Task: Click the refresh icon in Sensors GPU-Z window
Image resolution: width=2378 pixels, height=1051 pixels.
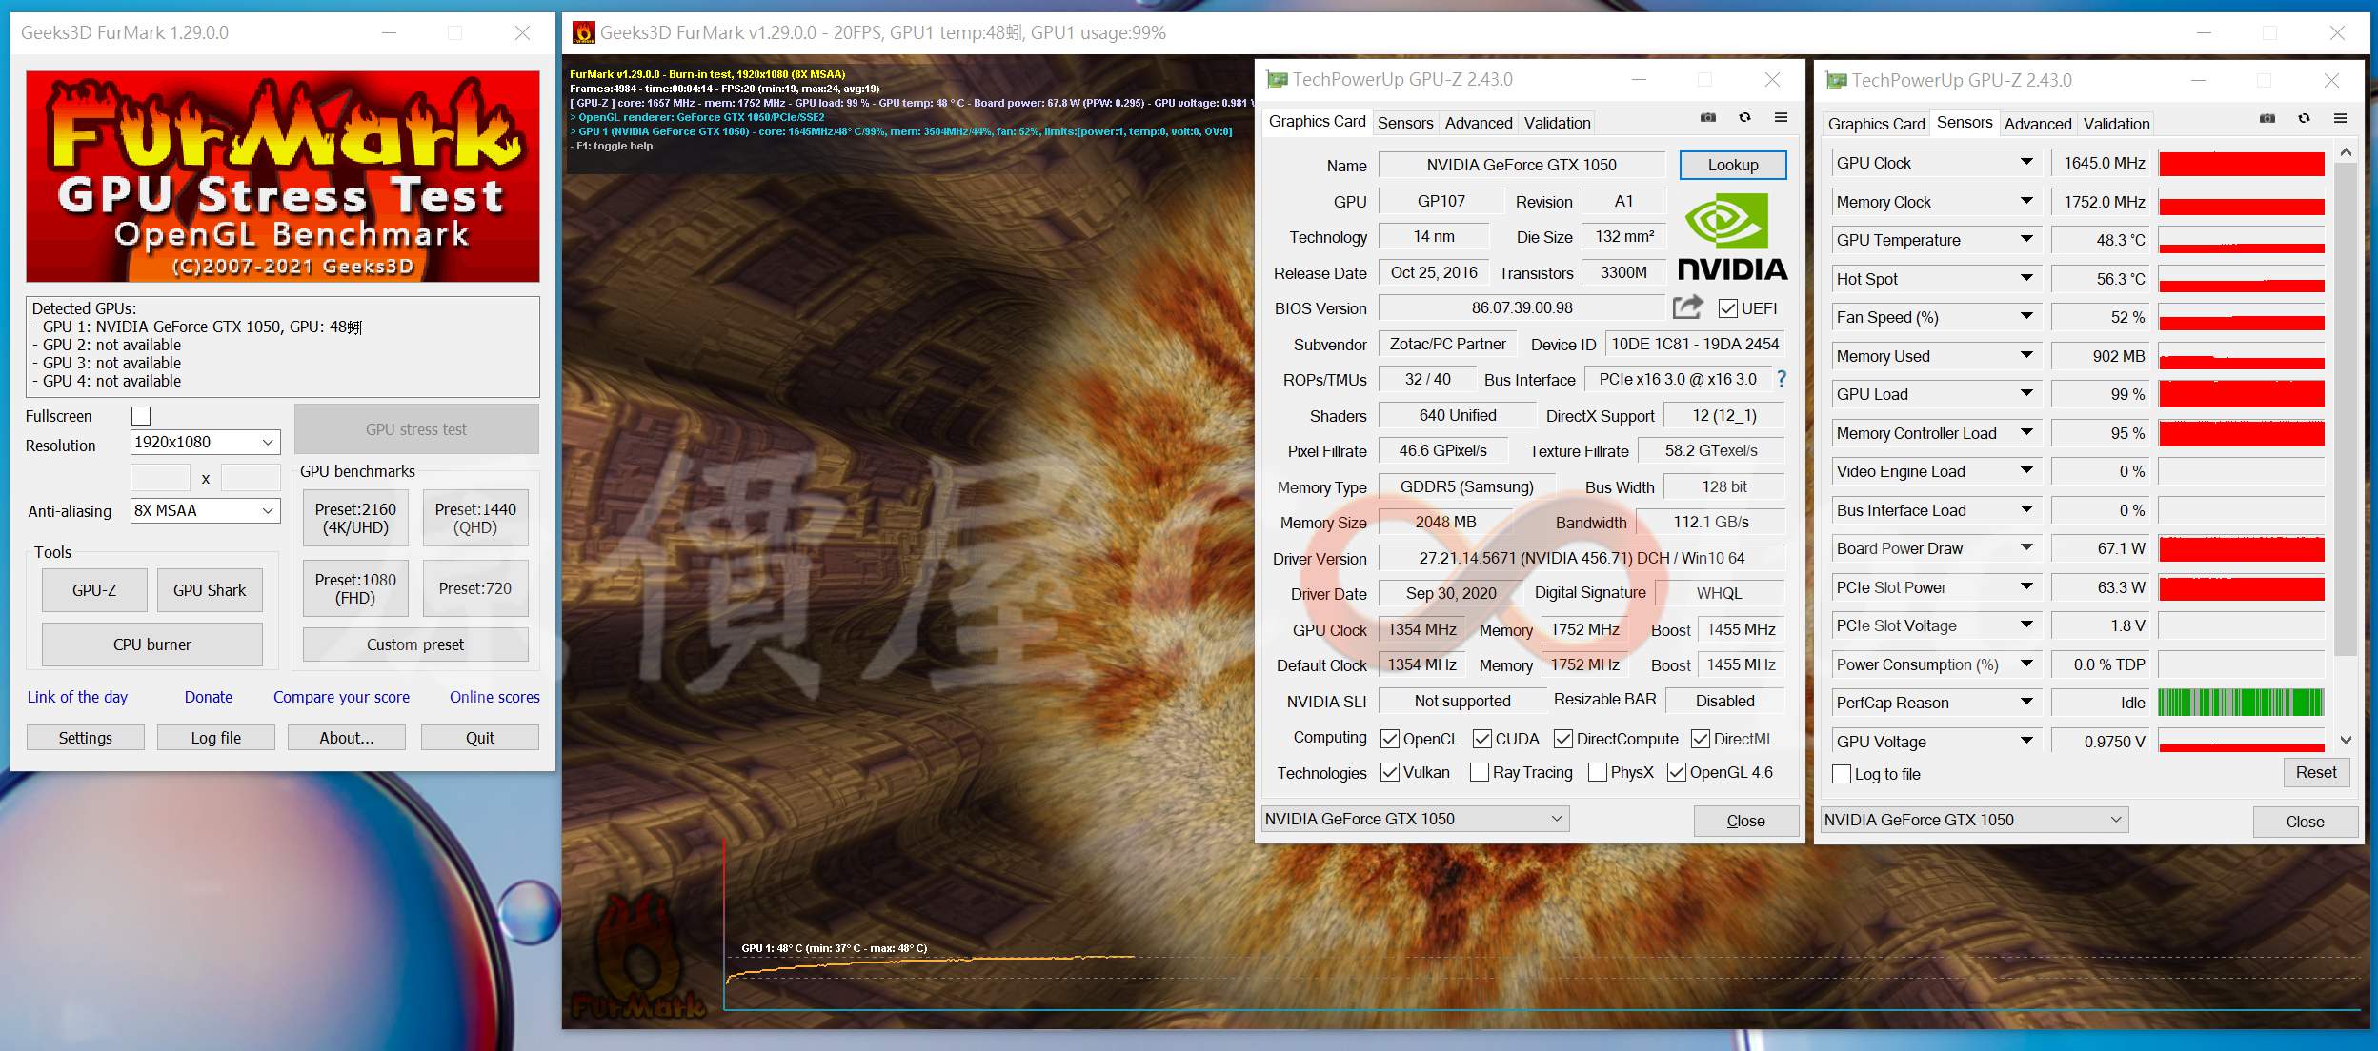Action: [x=2304, y=119]
